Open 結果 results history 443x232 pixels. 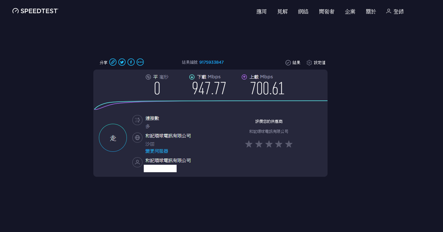[293, 63]
